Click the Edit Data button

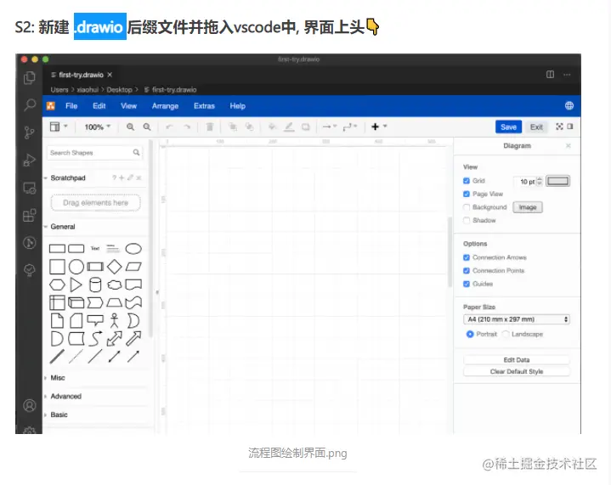point(517,360)
